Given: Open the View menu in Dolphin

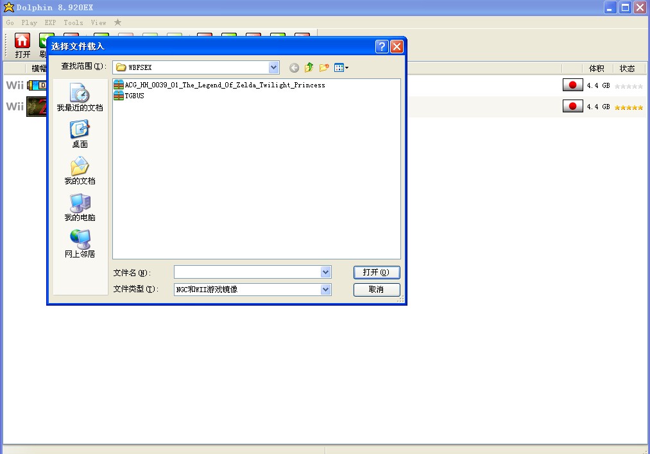Looking at the screenshot, I should point(99,23).
